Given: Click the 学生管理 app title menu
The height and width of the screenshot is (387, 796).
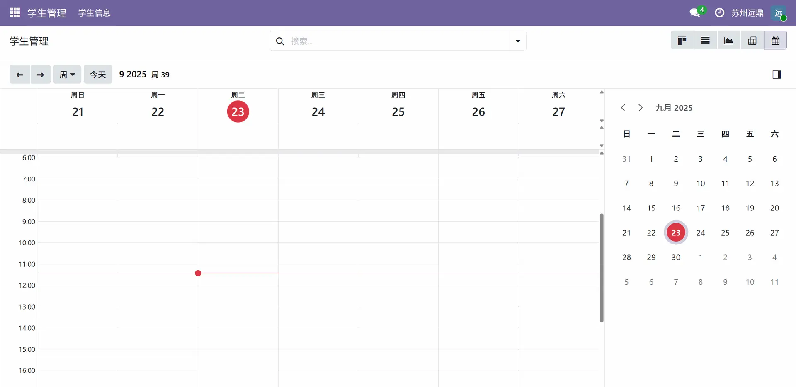Looking at the screenshot, I should tap(47, 13).
